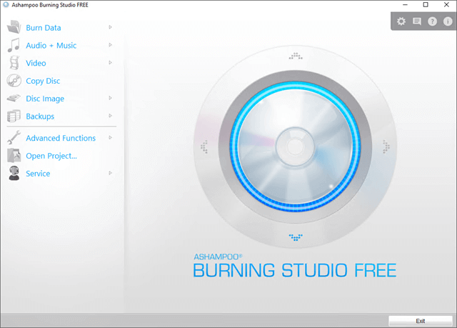Expand the Service submenu arrow
Image resolution: width=457 pixels, height=328 pixels.
[110, 173]
